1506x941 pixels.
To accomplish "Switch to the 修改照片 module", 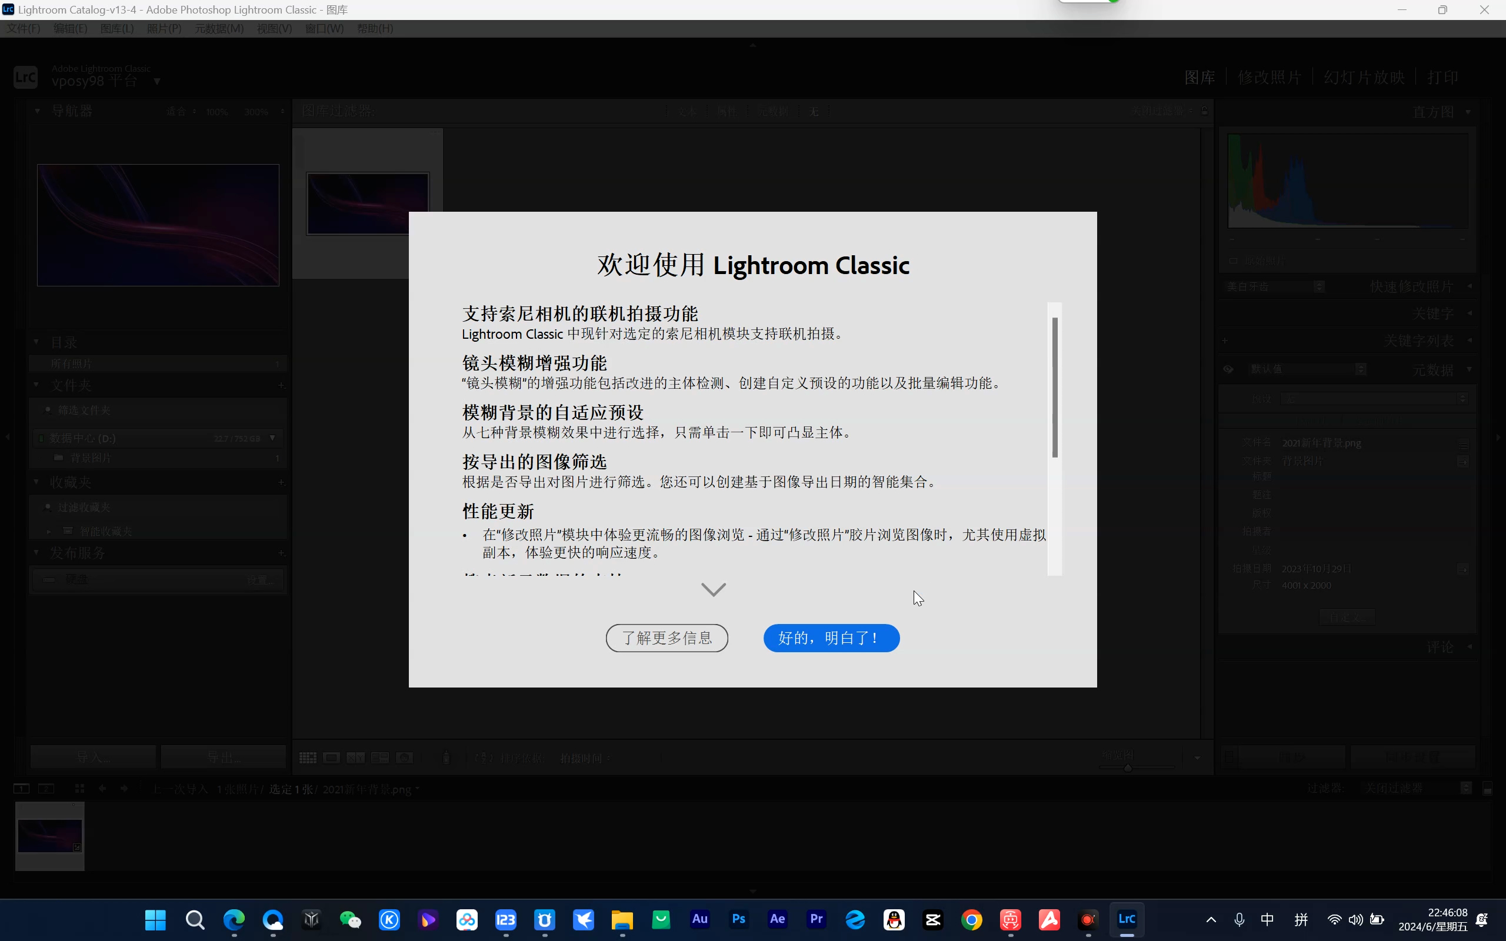I will point(1270,77).
